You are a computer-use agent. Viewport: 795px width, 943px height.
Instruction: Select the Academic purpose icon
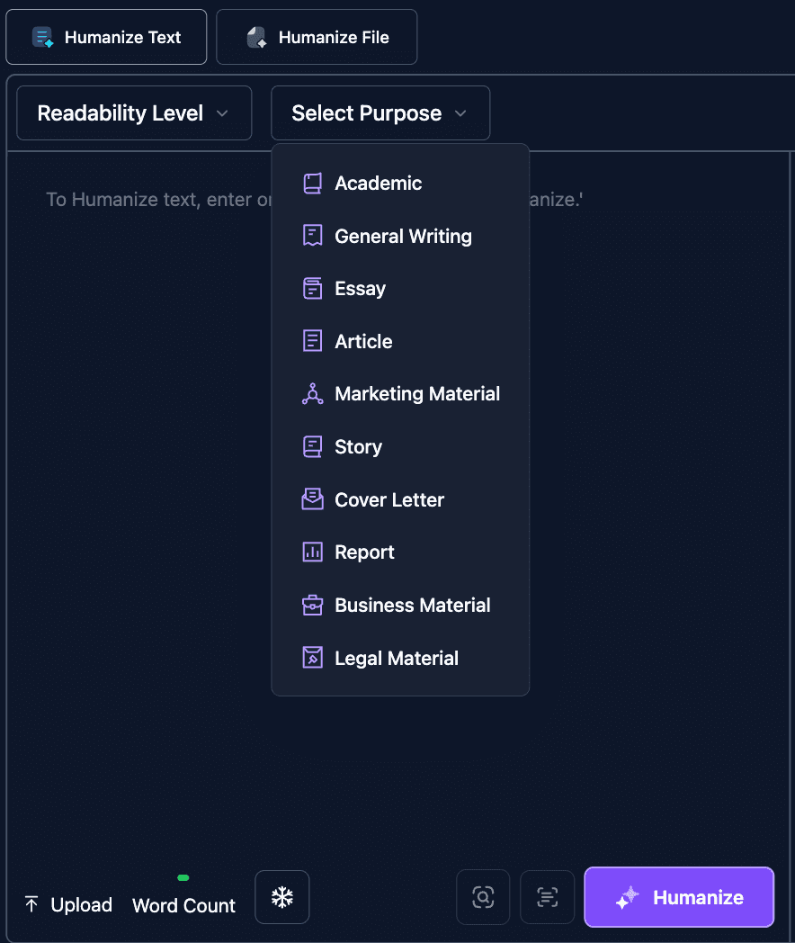tap(312, 183)
